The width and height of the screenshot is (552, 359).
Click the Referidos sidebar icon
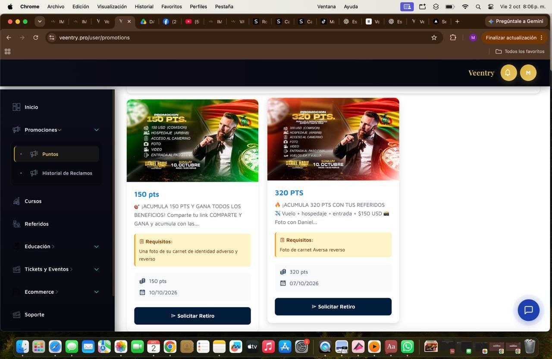pos(16,224)
